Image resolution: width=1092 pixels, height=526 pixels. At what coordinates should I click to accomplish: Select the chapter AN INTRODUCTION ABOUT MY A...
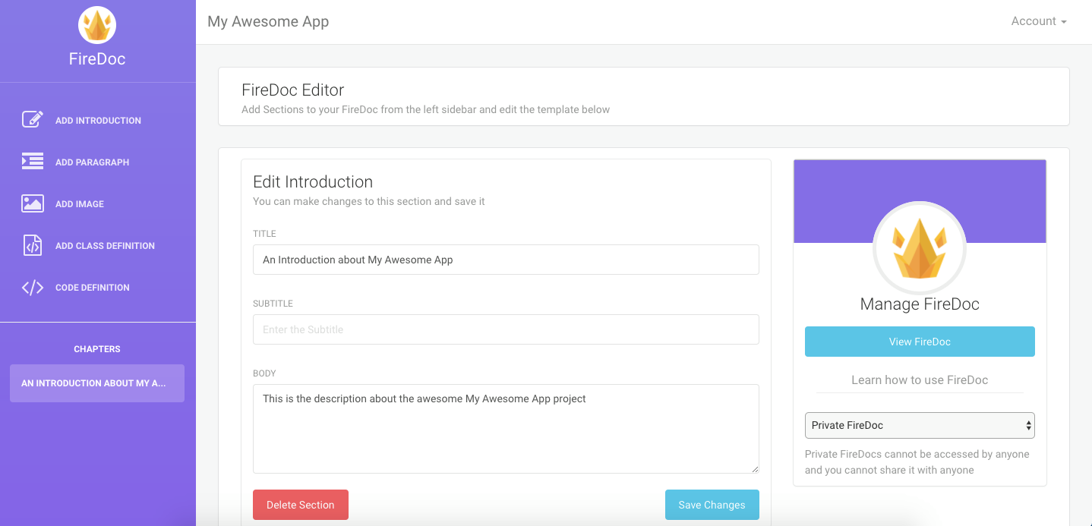96,383
